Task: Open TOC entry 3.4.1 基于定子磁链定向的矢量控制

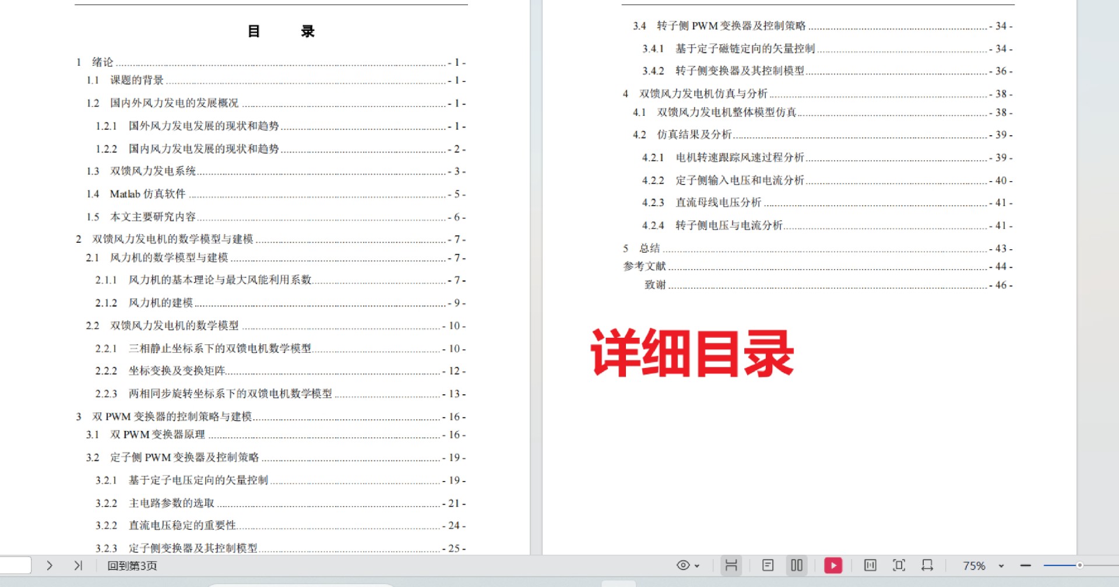Action: click(x=828, y=48)
